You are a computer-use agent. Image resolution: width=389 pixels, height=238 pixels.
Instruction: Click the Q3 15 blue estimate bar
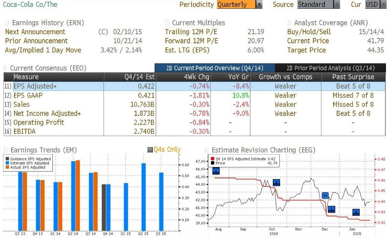161,202
